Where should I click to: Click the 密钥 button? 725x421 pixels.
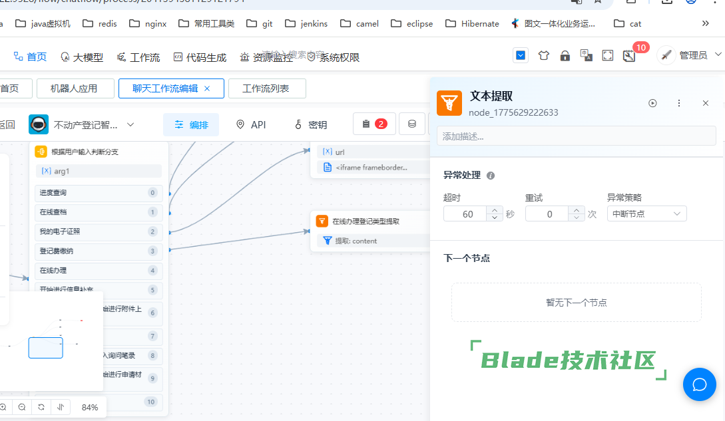coord(311,124)
